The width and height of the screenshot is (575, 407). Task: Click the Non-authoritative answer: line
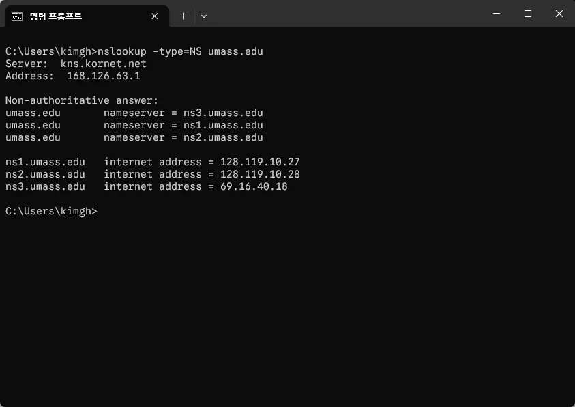(x=82, y=100)
